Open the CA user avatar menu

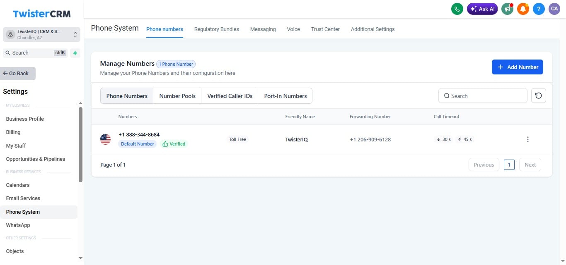pos(554,9)
